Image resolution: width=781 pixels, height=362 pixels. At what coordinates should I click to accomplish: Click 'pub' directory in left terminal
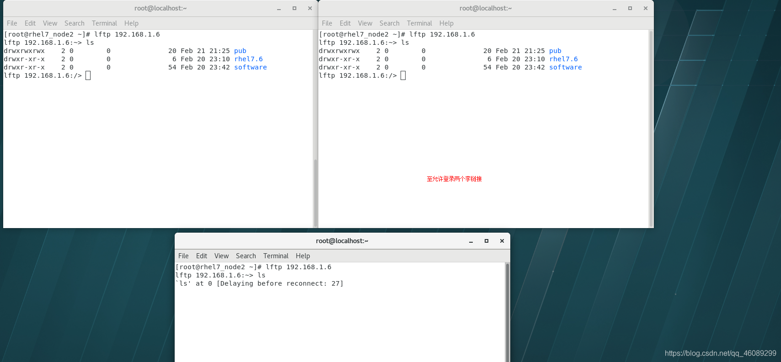(240, 51)
